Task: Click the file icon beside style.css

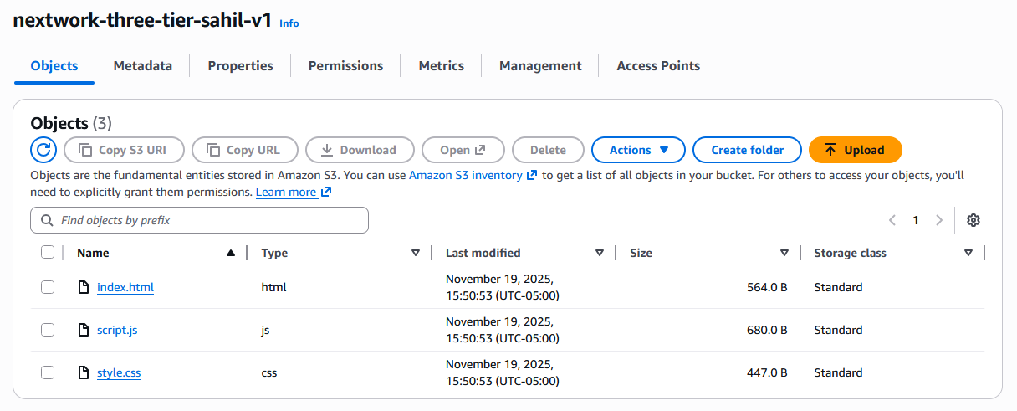Action: 83,372
